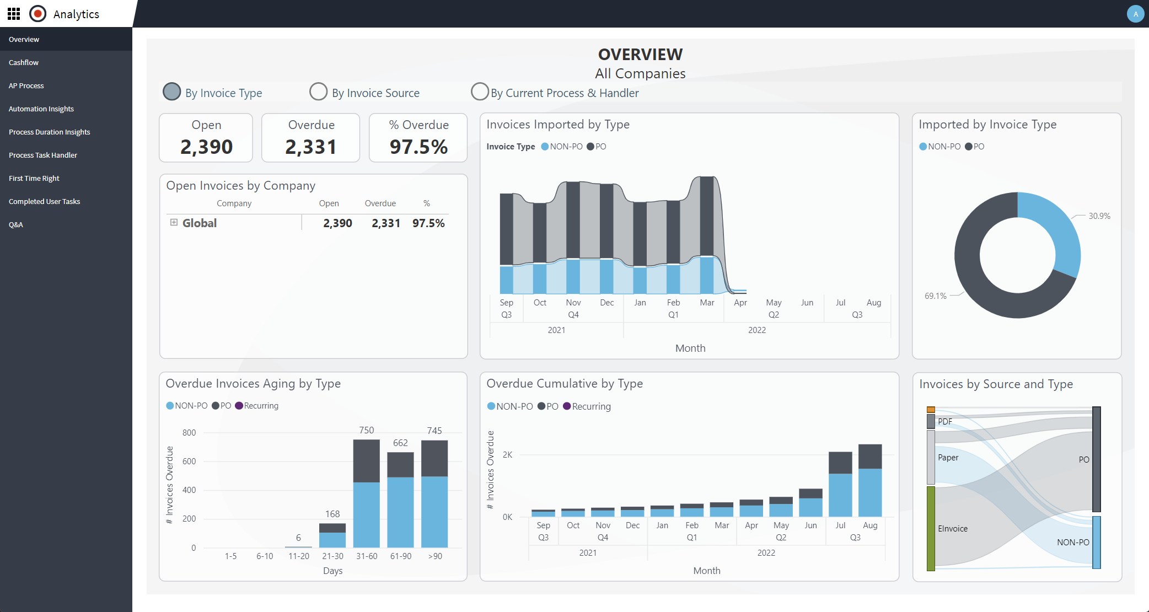Image resolution: width=1149 pixels, height=612 pixels.
Task: Choose By Current Process & Handler
Action: (480, 92)
